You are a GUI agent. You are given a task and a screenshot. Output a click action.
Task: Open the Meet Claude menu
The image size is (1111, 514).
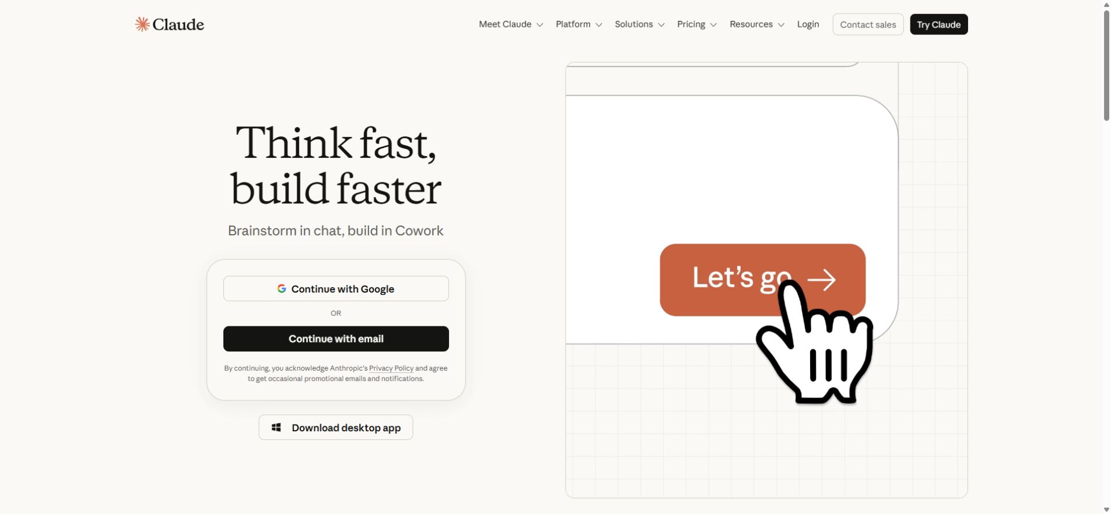[x=511, y=24]
